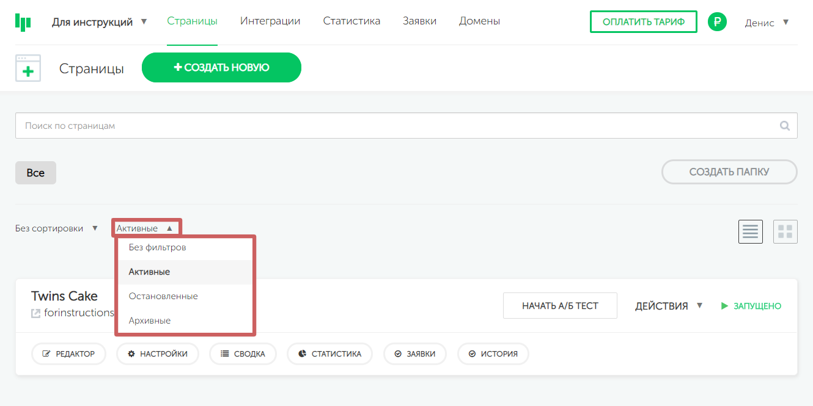The image size is (813, 406).
Task: Open the external link icon under Twins Cake
Action: (x=36, y=313)
